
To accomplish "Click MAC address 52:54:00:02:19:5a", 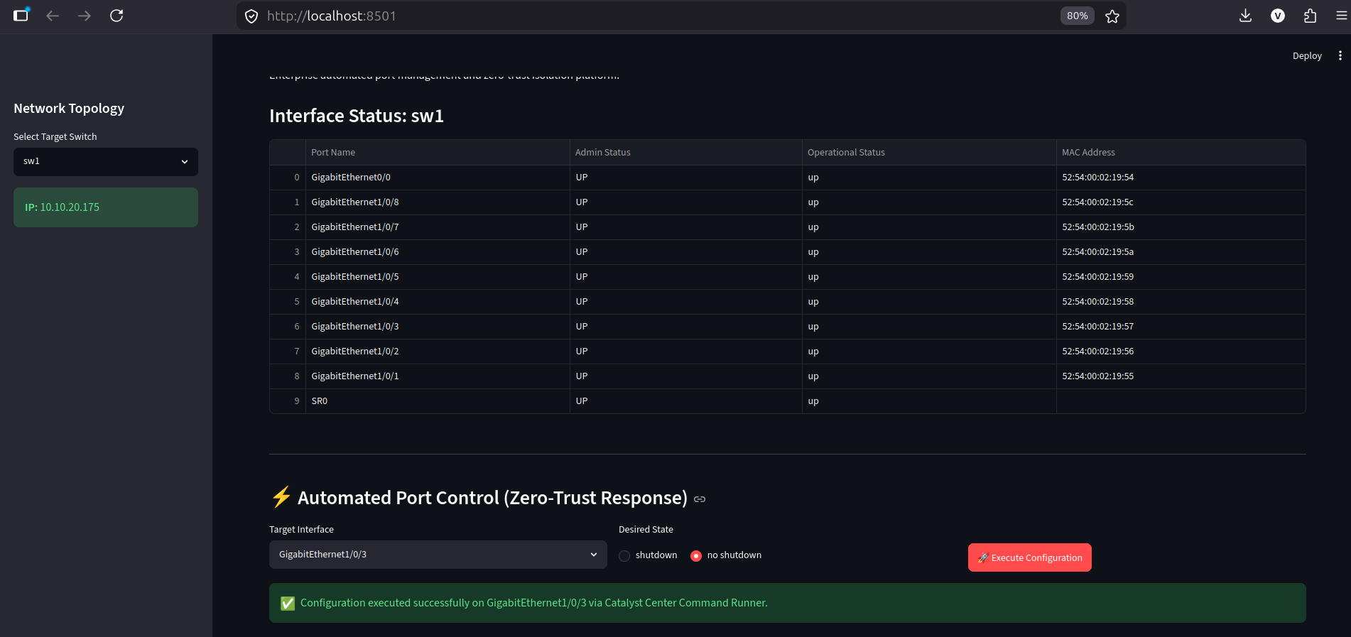I will [x=1181, y=252].
